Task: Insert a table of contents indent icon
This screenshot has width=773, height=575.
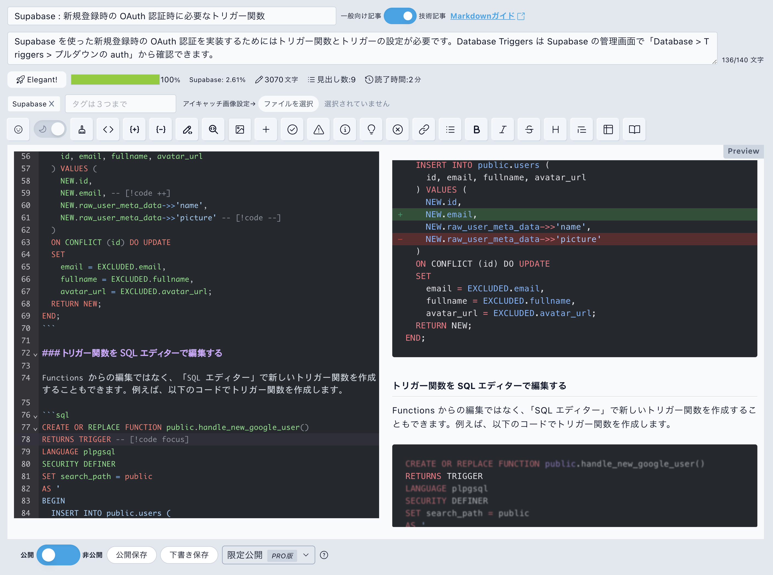Action: [x=582, y=129]
